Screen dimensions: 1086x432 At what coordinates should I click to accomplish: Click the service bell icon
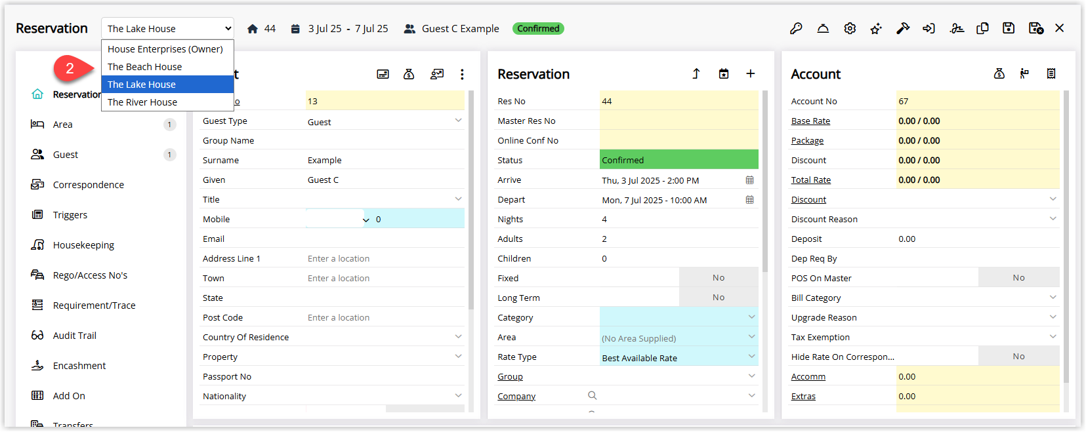(823, 28)
